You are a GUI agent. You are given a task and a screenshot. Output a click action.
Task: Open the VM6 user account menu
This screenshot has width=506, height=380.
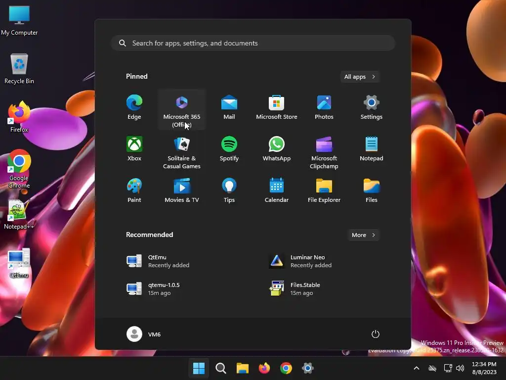click(x=144, y=334)
